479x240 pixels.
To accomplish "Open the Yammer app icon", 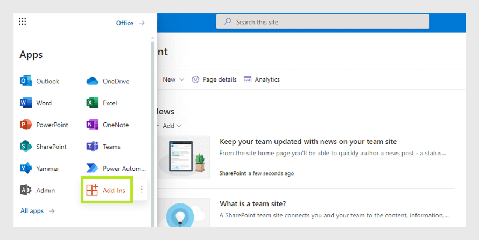I will pyautogui.click(x=26, y=169).
